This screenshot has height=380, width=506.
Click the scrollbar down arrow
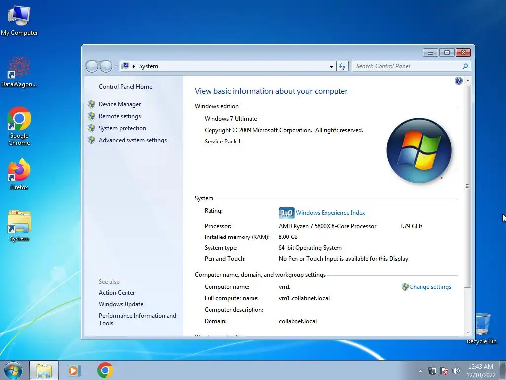click(468, 332)
